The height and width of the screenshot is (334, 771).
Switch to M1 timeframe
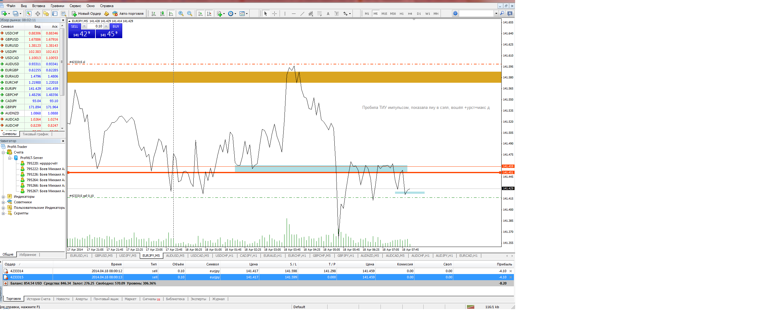pyautogui.click(x=367, y=14)
